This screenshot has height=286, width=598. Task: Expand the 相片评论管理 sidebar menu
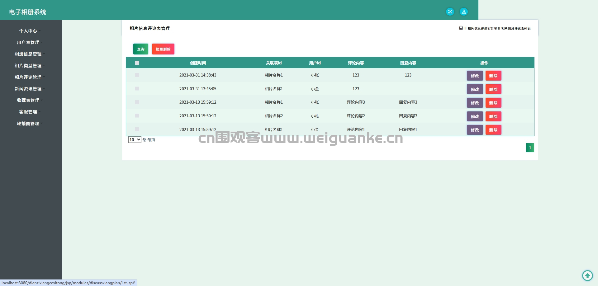coord(30,77)
